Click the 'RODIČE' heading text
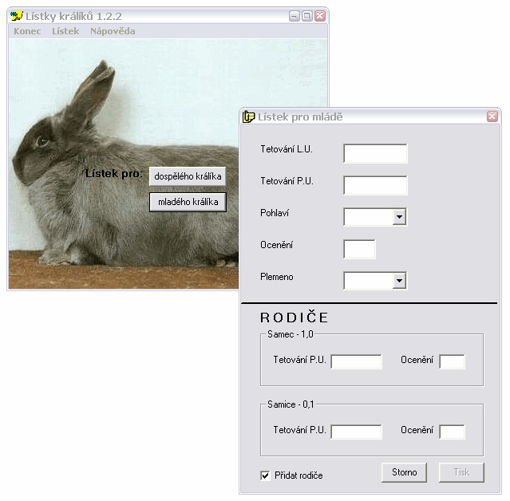The width and height of the screenshot is (510, 501). coord(294,318)
